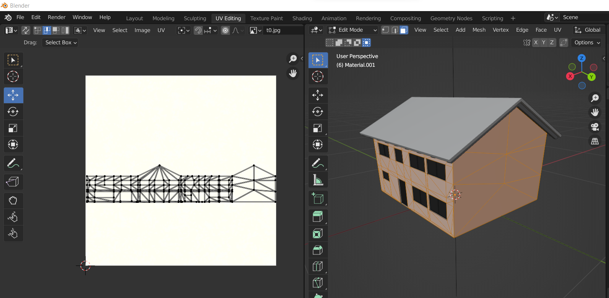This screenshot has height=298, width=609.
Task: Click the blue Z axis on navigation gizmo
Action: pos(581,58)
